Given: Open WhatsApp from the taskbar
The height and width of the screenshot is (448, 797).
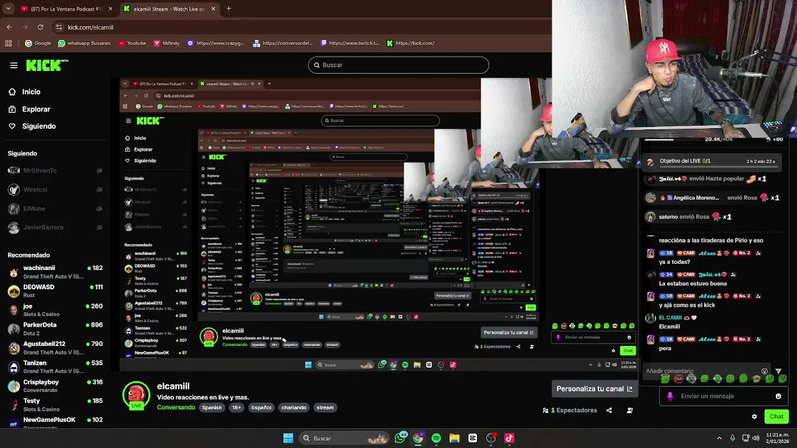Looking at the screenshot, I should pyautogui.click(x=400, y=438).
